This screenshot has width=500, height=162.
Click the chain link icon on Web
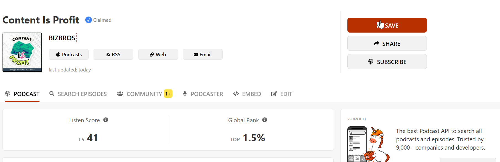point(152,54)
